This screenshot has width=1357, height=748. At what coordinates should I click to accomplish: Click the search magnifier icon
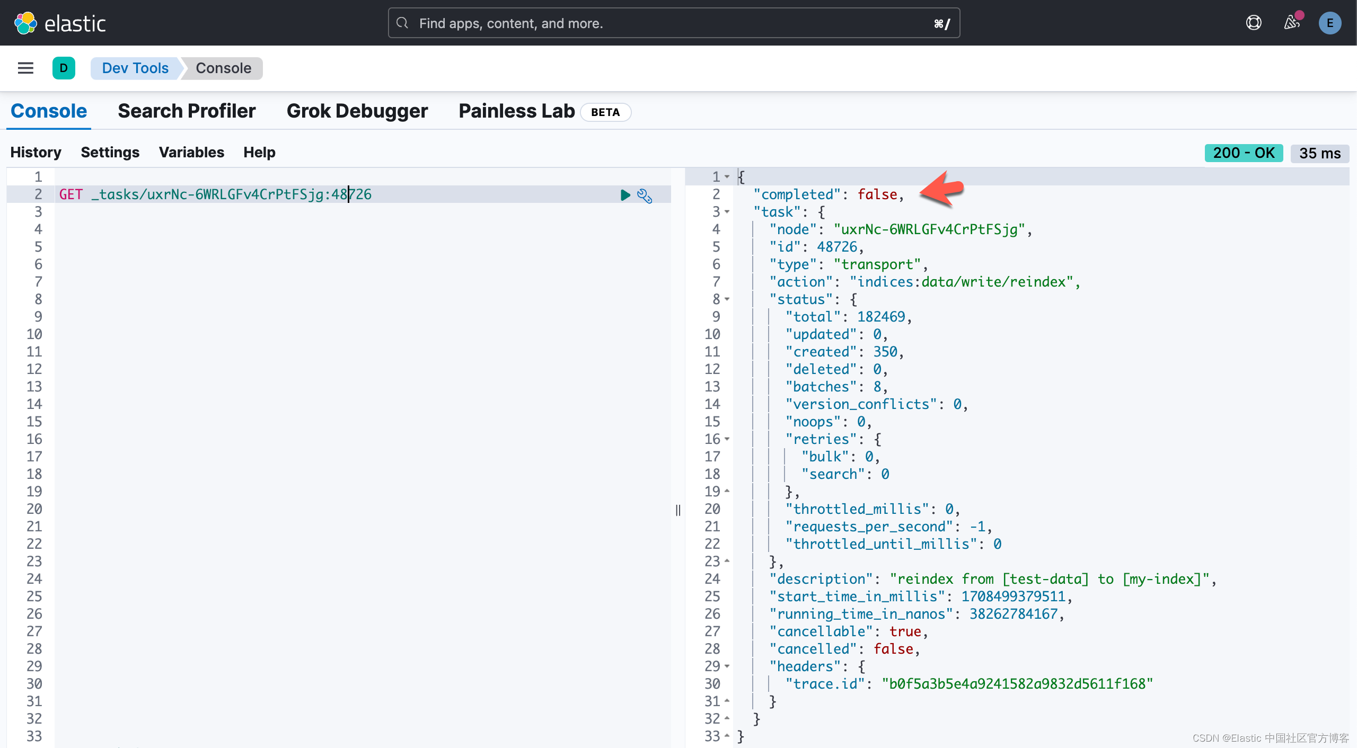[403, 23]
